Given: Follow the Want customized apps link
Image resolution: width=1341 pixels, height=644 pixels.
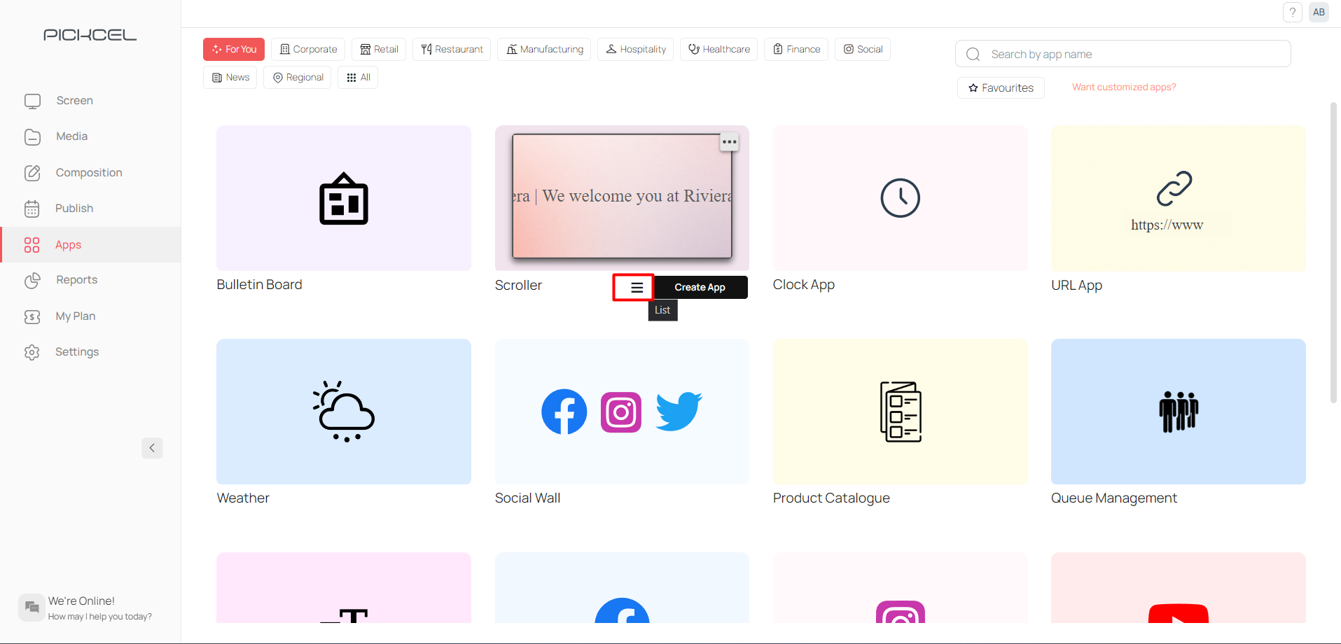Looking at the screenshot, I should click(1124, 87).
